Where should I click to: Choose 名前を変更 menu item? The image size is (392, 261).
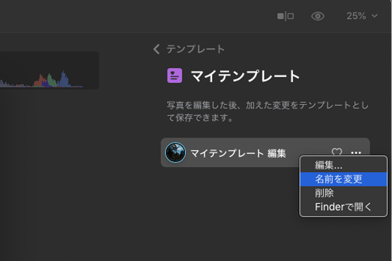coord(343,179)
